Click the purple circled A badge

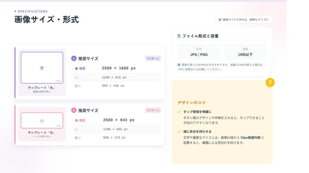(x=74, y=58)
